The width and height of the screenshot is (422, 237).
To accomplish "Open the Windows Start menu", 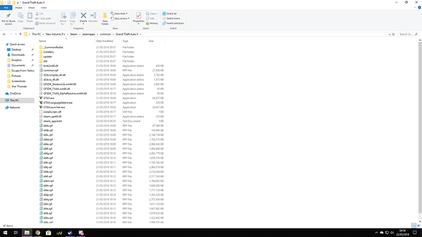I will click(5, 233).
